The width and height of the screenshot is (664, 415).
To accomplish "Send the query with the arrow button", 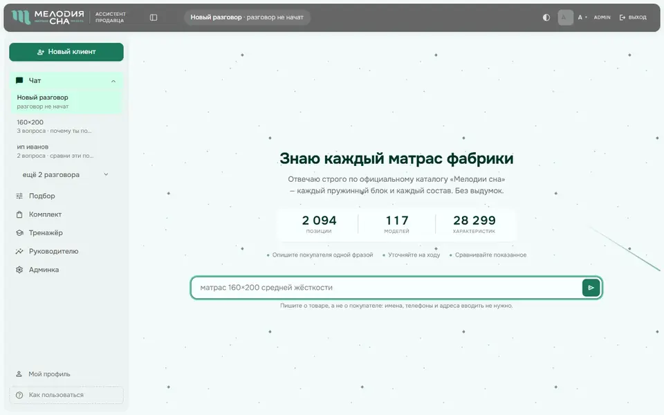I will pos(591,288).
